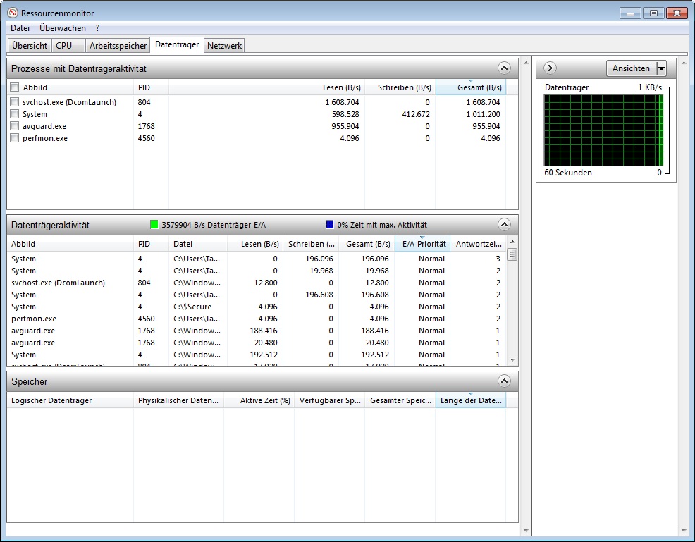Select the Datenträger tab
Screen dimensions: 695x542
pos(177,45)
